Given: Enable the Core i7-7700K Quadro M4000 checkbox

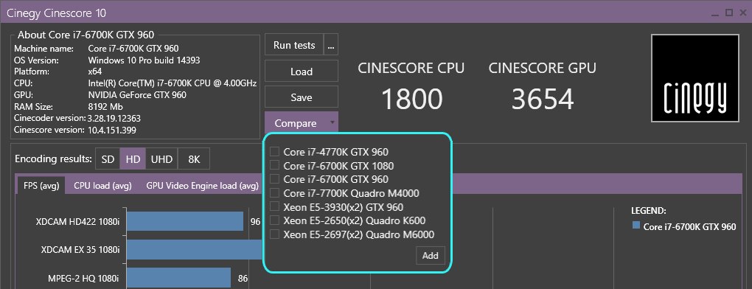Looking at the screenshot, I should click(x=274, y=193).
